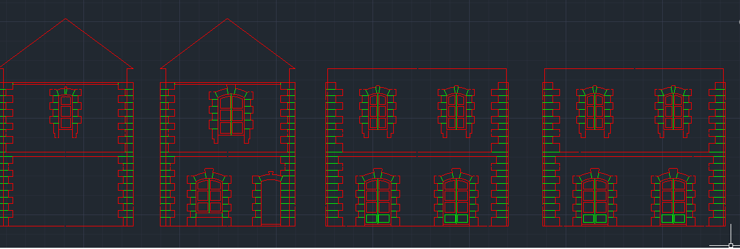The width and height of the screenshot is (740, 249).
Task: Select the ground-floor window on the second gabled facade
Action: click(x=209, y=197)
